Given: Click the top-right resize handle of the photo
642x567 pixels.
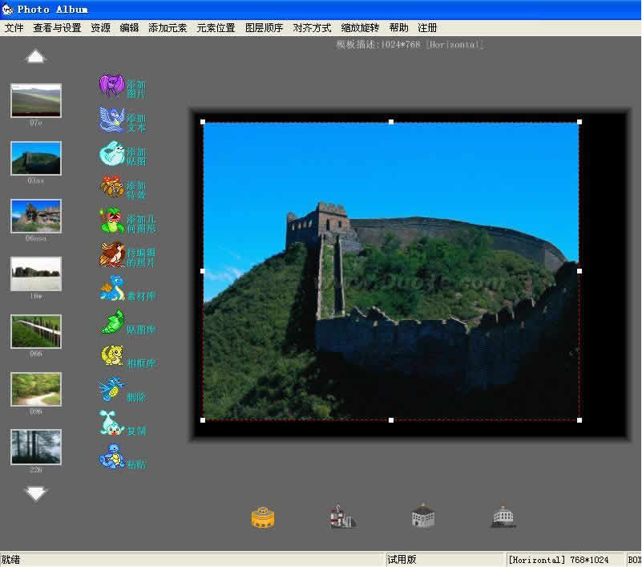Looking at the screenshot, I should (x=579, y=122).
